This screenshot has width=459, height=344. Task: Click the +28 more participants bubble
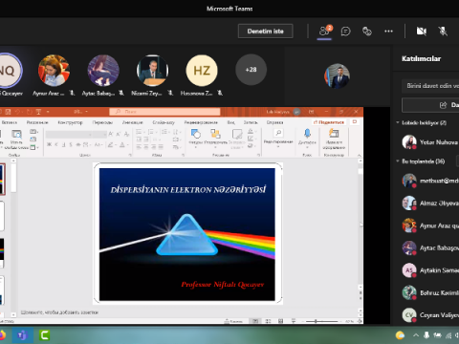[251, 70]
